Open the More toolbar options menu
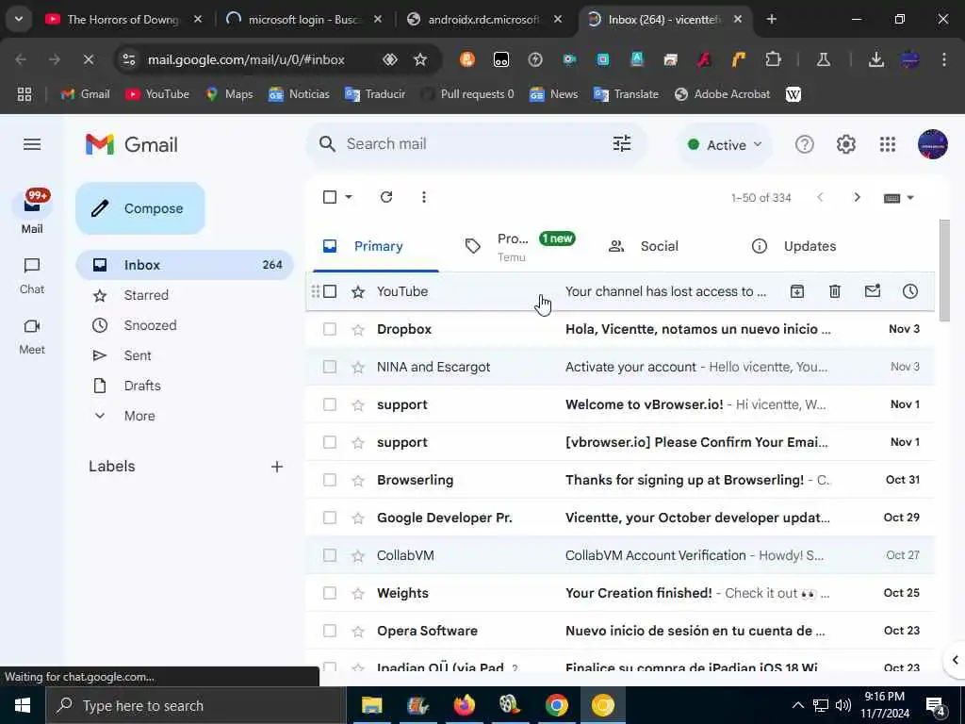The image size is (965, 724). tap(423, 197)
